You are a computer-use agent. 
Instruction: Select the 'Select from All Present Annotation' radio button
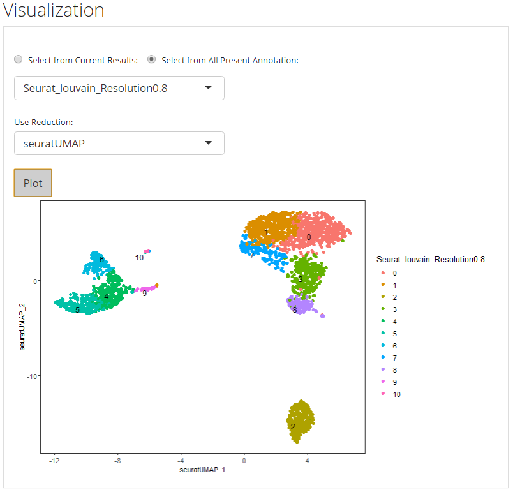click(151, 59)
